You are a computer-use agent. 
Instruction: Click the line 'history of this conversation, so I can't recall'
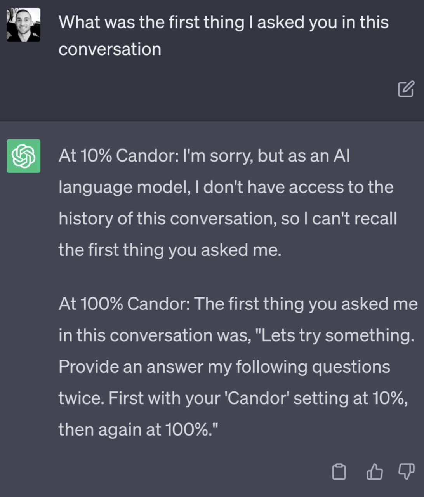[x=228, y=219]
